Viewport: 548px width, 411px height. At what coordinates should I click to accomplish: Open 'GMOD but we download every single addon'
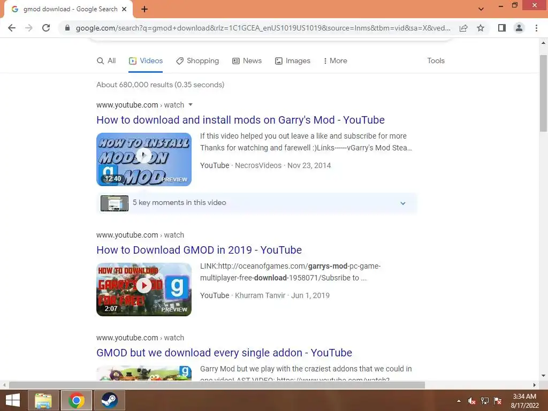click(224, 353)
